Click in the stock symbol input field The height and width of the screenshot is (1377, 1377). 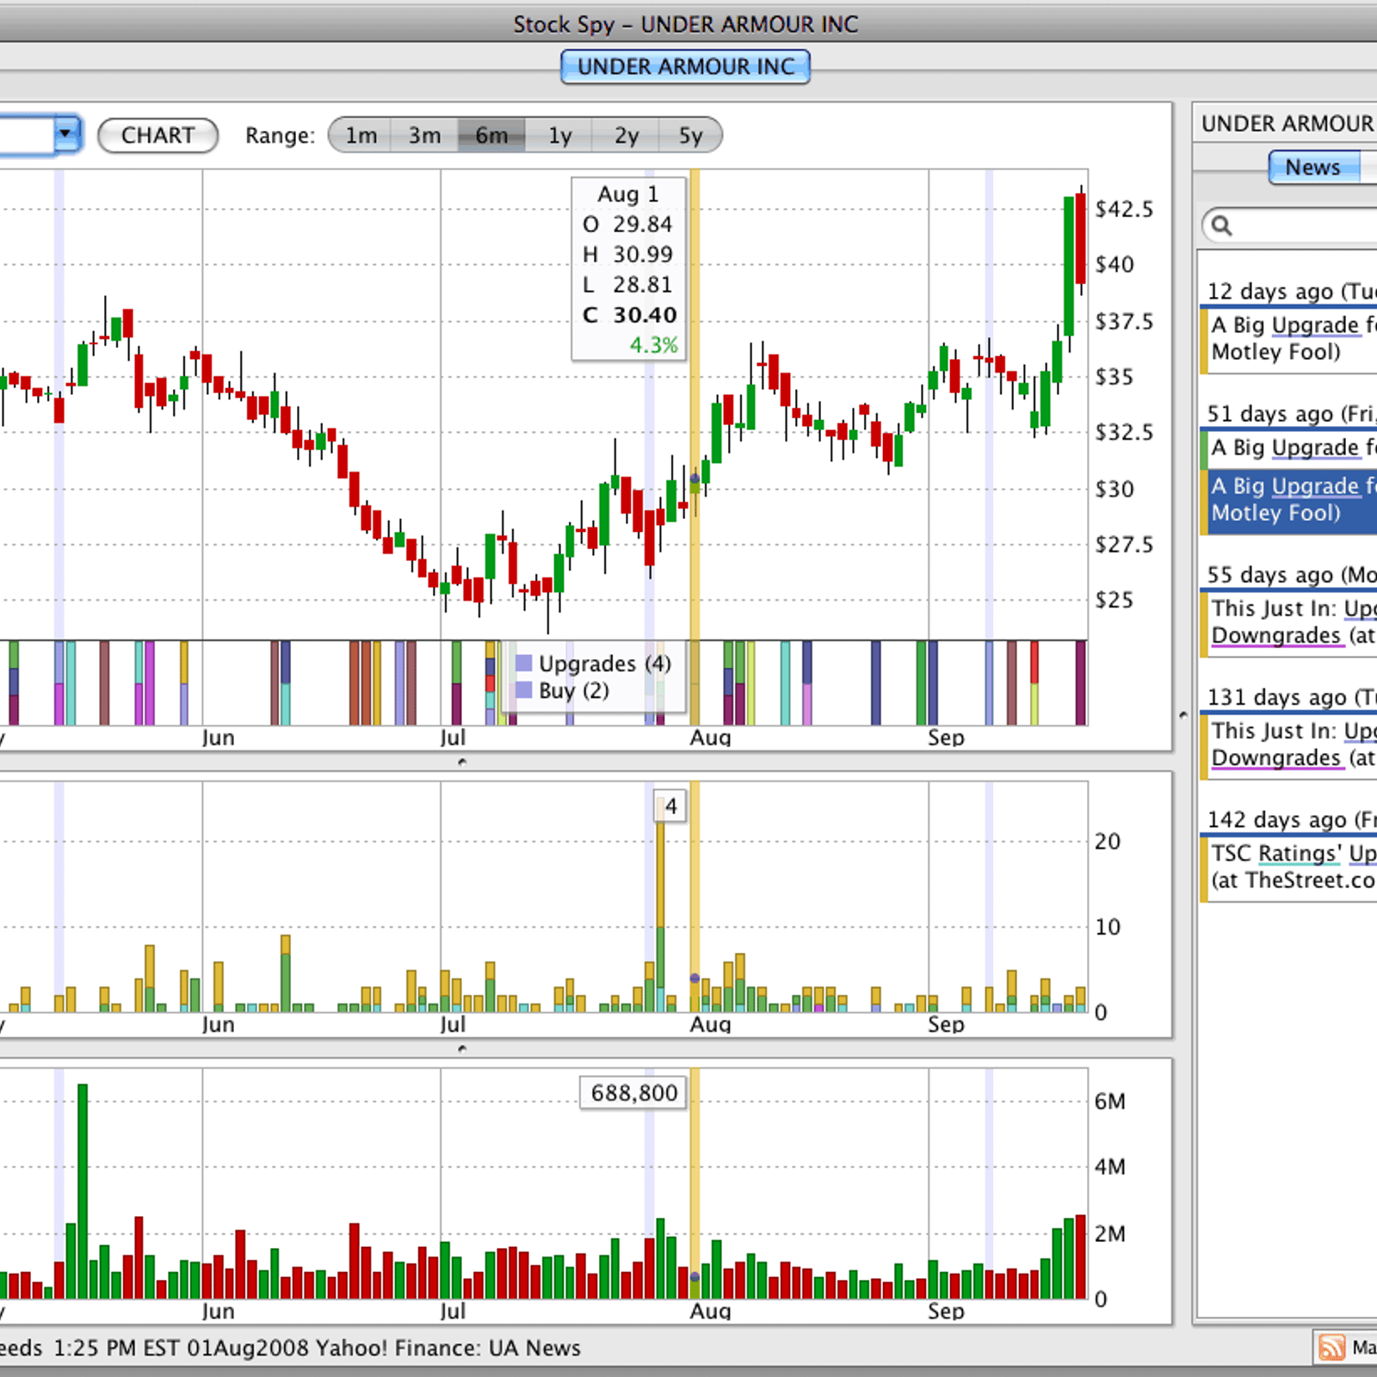(26, 134)
